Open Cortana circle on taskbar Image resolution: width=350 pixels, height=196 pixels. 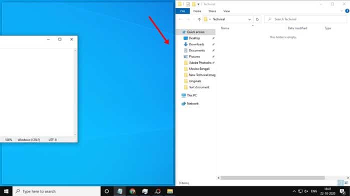coord(106,192)
